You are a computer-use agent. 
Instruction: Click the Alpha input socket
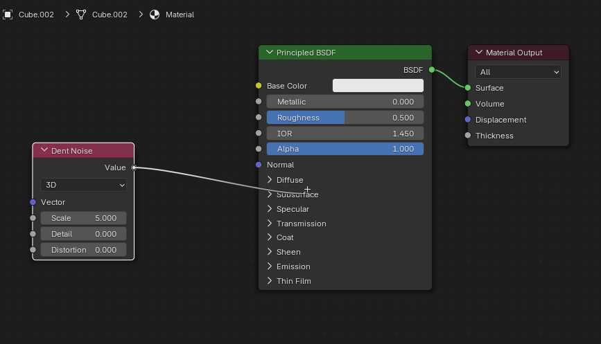[x=259, y=149]
